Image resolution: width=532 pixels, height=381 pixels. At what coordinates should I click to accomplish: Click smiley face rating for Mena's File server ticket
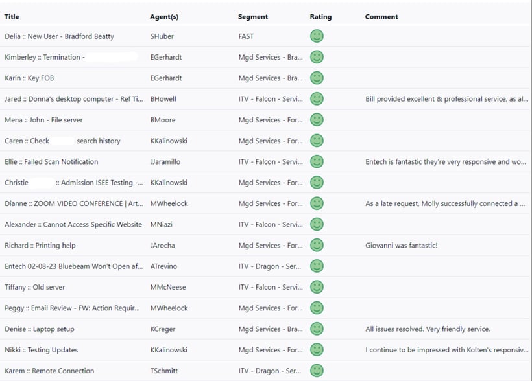click(x=317, y=120)
